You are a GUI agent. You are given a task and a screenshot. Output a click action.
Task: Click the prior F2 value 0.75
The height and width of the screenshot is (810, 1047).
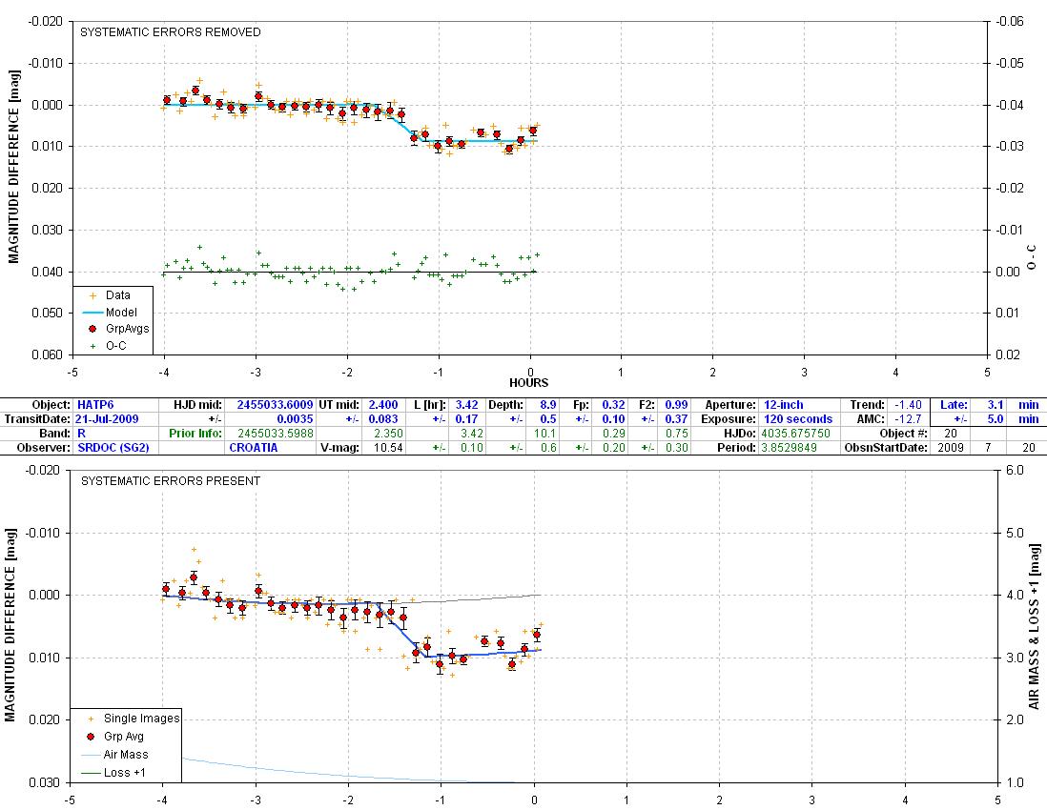[x=676, y=433]
